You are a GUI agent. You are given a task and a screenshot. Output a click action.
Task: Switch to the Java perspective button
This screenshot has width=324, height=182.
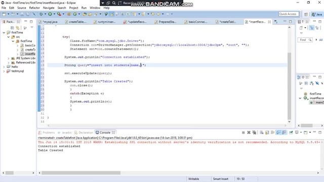click(x=317, y=14)
